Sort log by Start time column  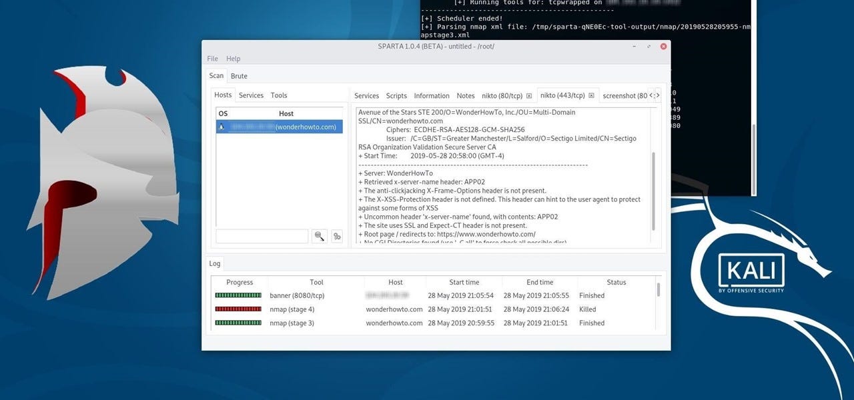click(x=464, y=282)
